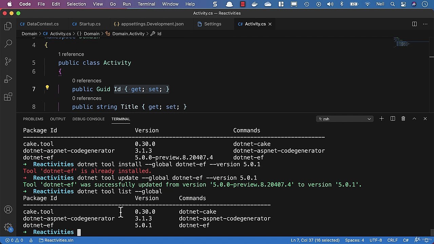Open the Apple menu

pos(9,4)
